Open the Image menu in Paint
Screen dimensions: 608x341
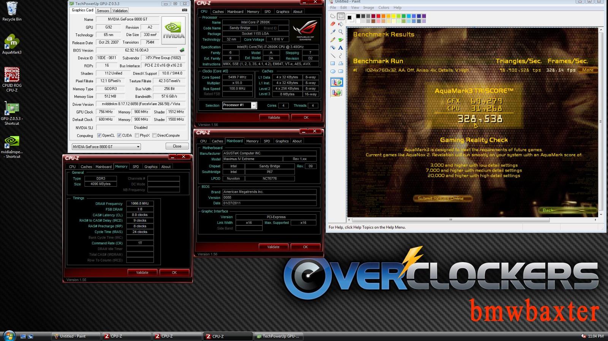click(369, 8)
